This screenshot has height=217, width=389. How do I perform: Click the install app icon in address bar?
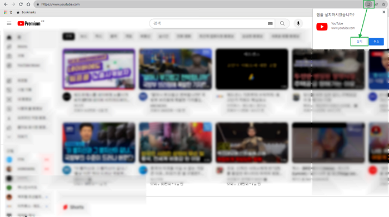click(368, 4)
